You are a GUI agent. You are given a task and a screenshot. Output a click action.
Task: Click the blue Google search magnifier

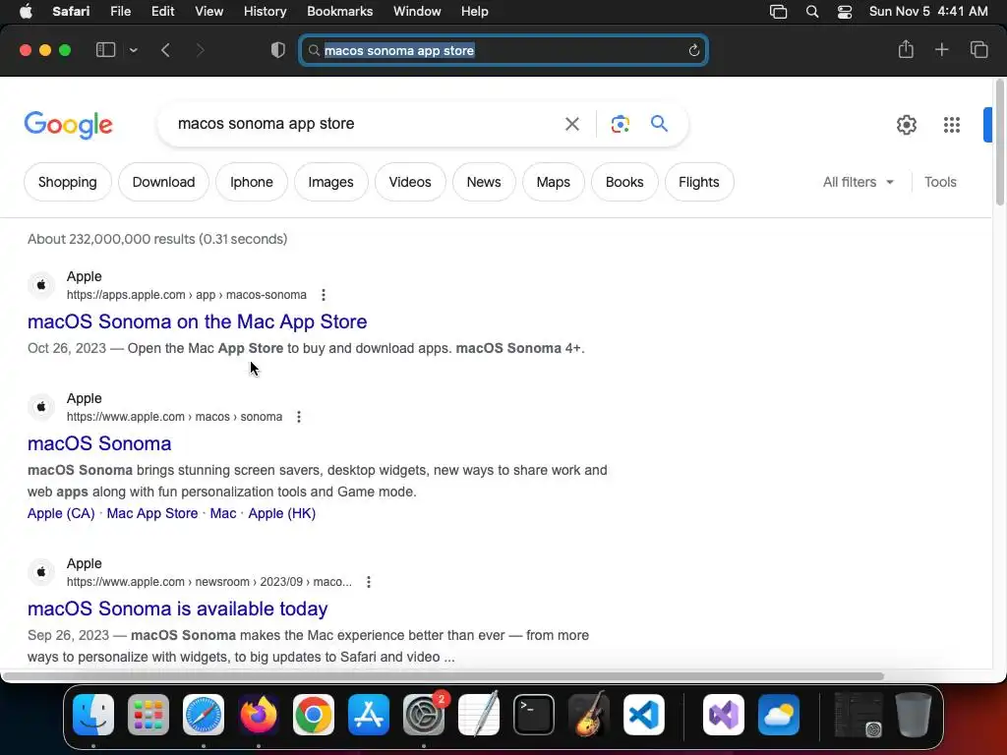point(659,123)
